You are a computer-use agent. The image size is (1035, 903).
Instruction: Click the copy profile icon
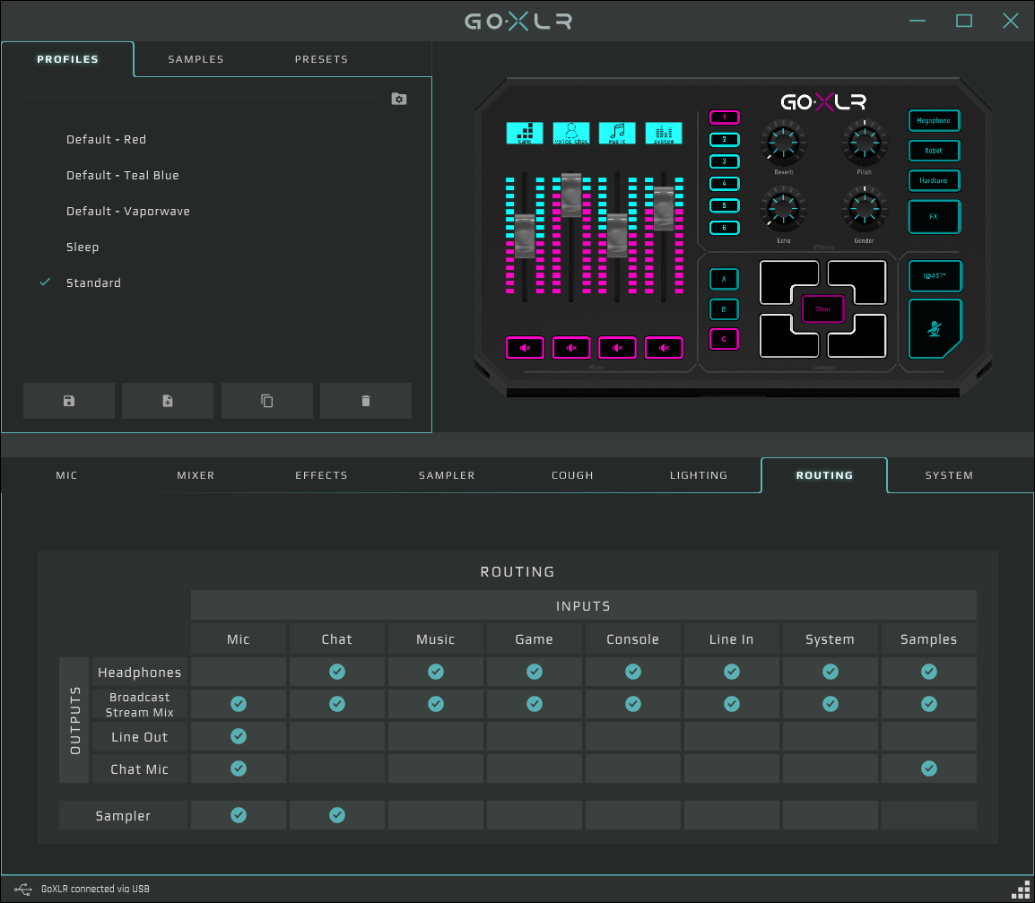pos(266,401)
